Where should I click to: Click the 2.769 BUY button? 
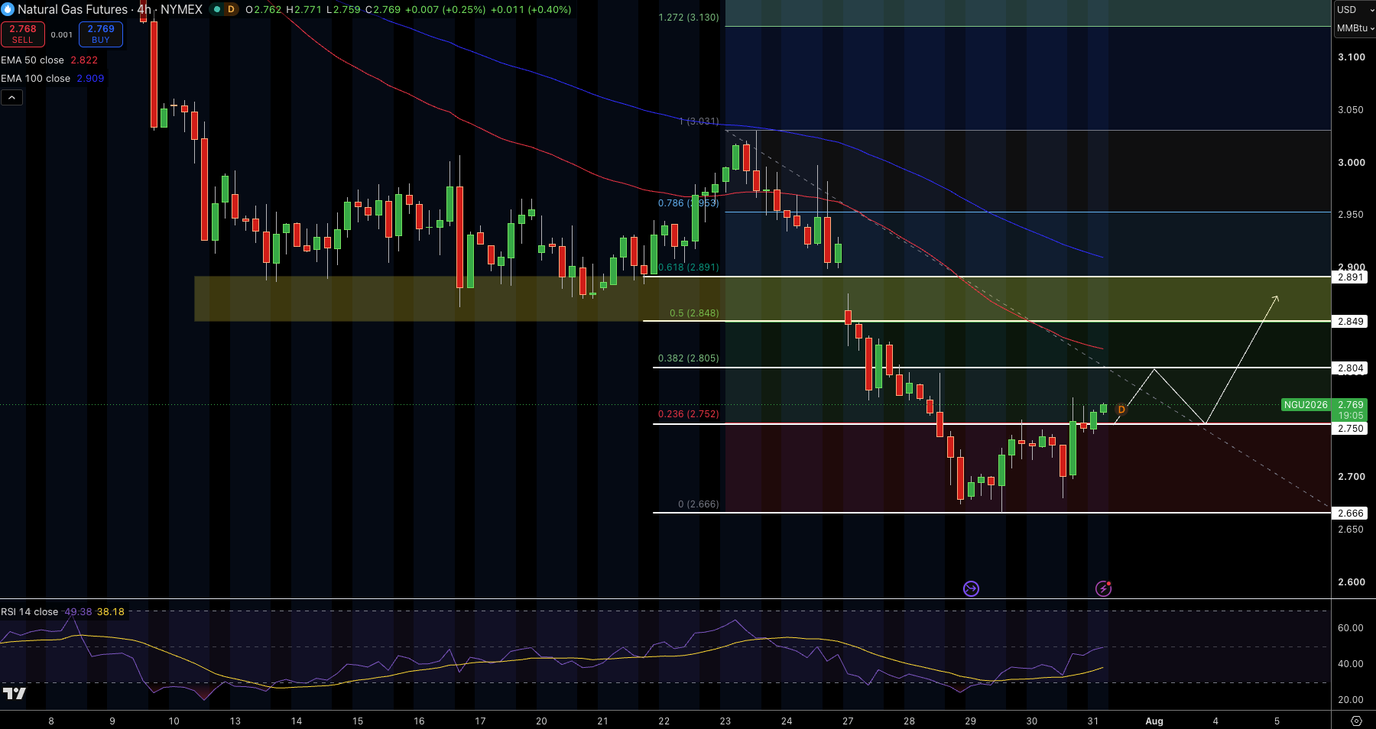(x=101, y=34)
